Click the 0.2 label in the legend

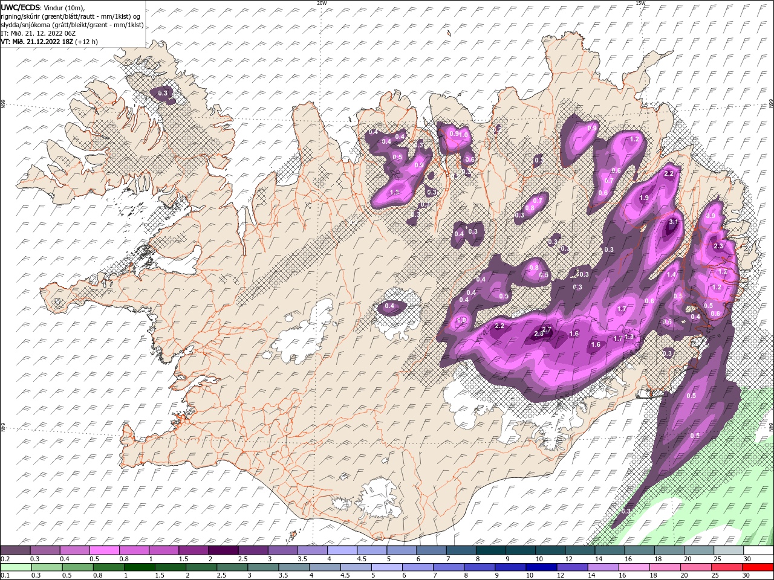pos(5,559)
